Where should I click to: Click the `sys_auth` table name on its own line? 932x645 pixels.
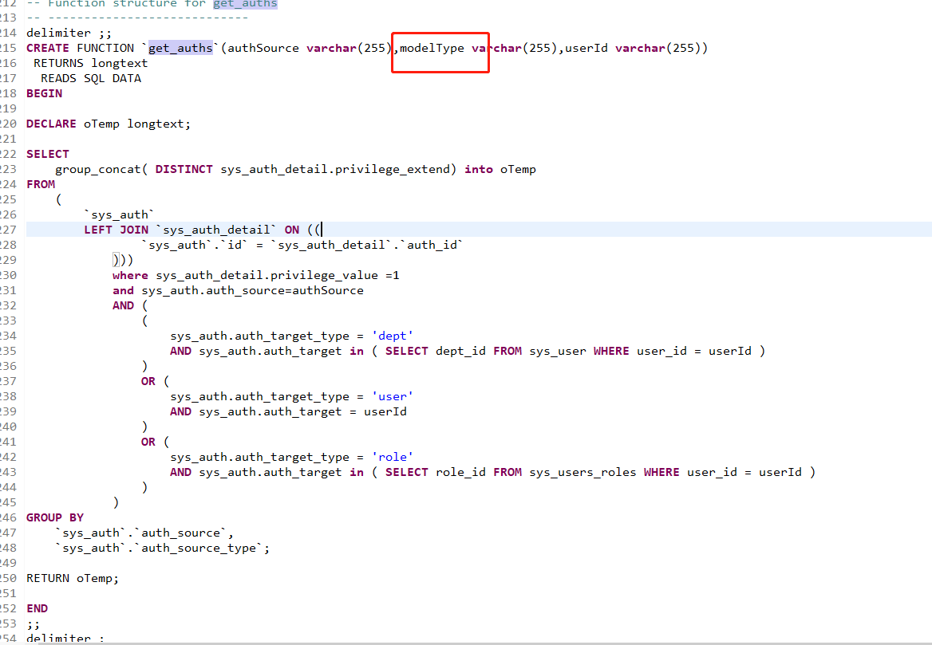pyautogui.click(x=119, y=214)
